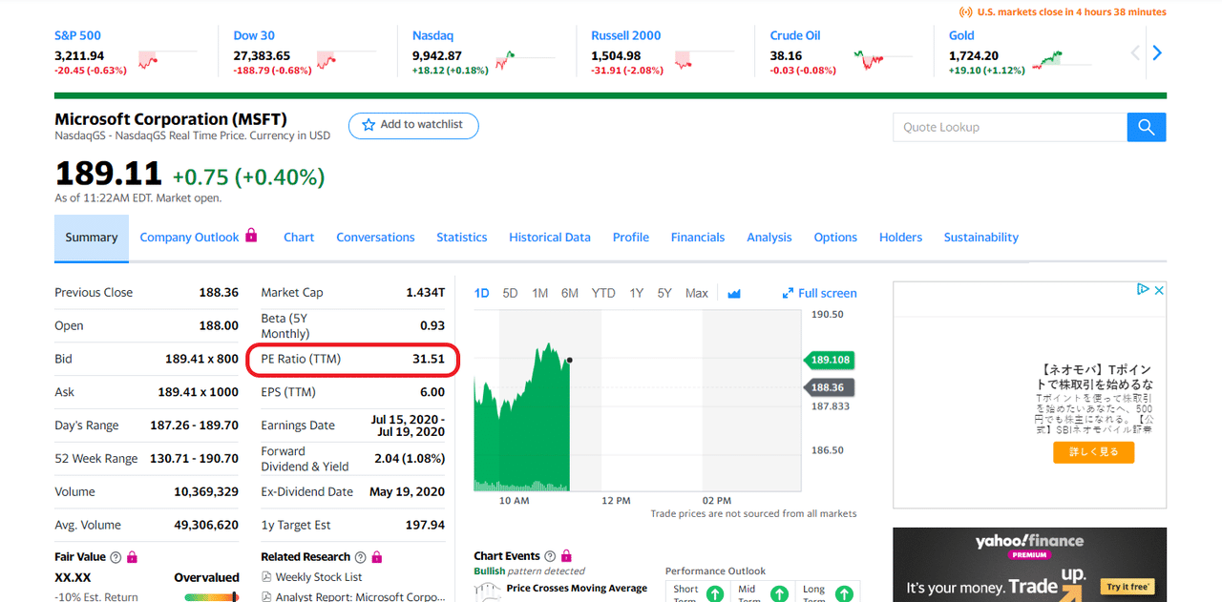Switch to the Profile tab

click(631, 238)
